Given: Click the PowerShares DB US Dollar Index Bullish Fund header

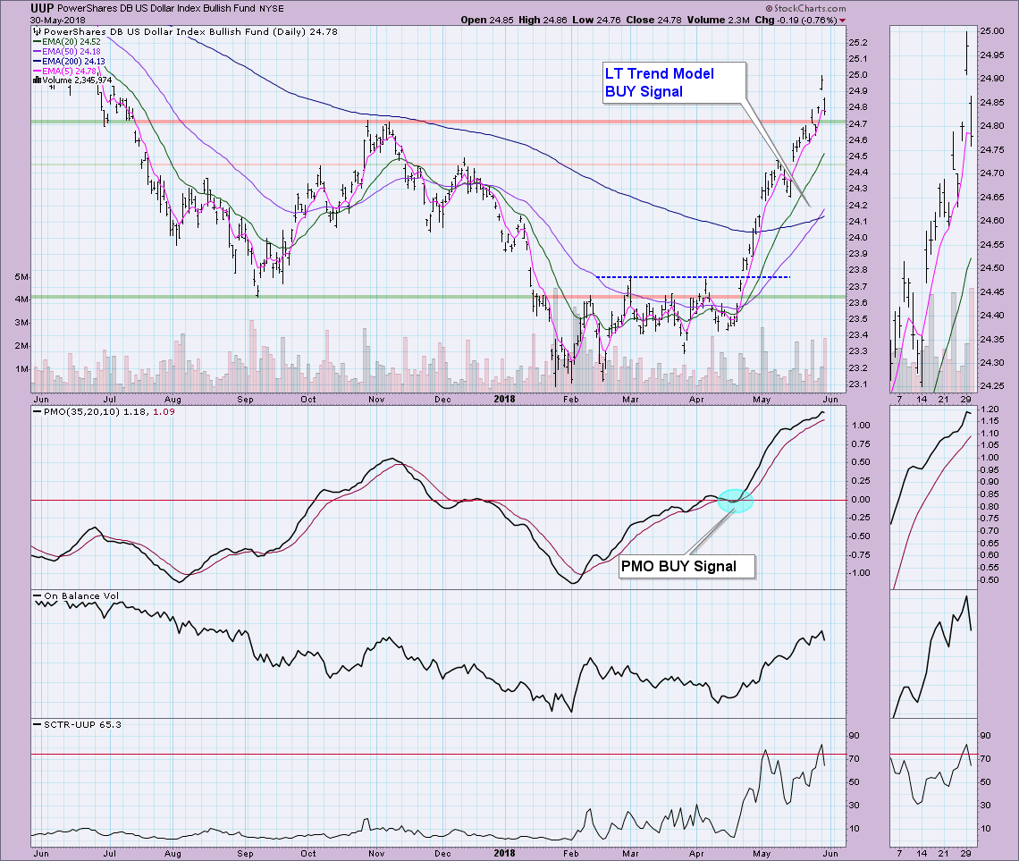Looking at the screenshot, I should point(156,9).
